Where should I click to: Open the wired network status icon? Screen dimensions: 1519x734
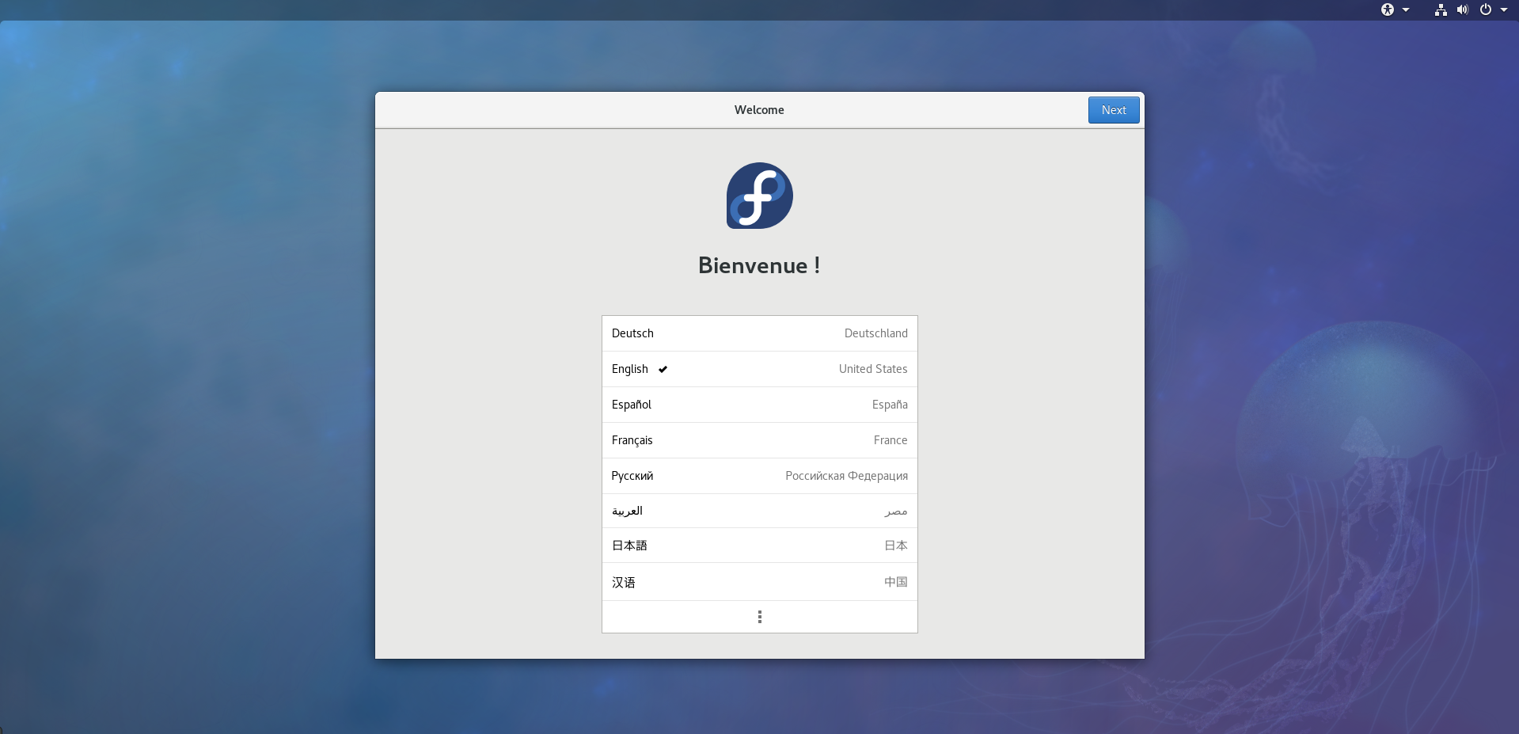(1441, 10)
